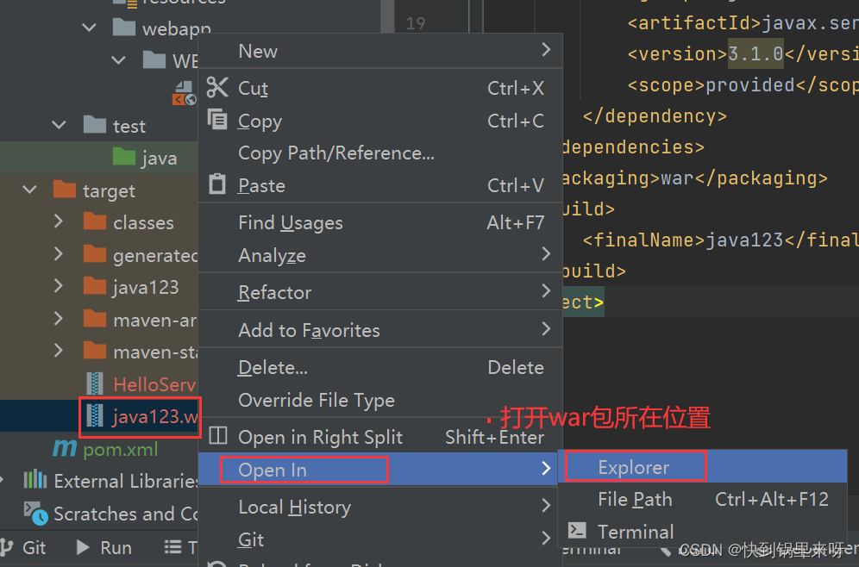Select Find Usages
The image size is (859, 567).
[380, 222]
